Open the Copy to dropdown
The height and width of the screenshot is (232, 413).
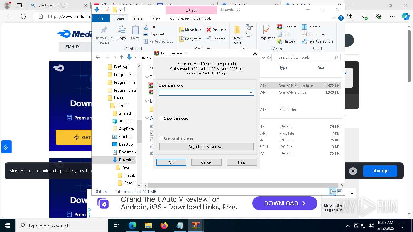(190, 39)
